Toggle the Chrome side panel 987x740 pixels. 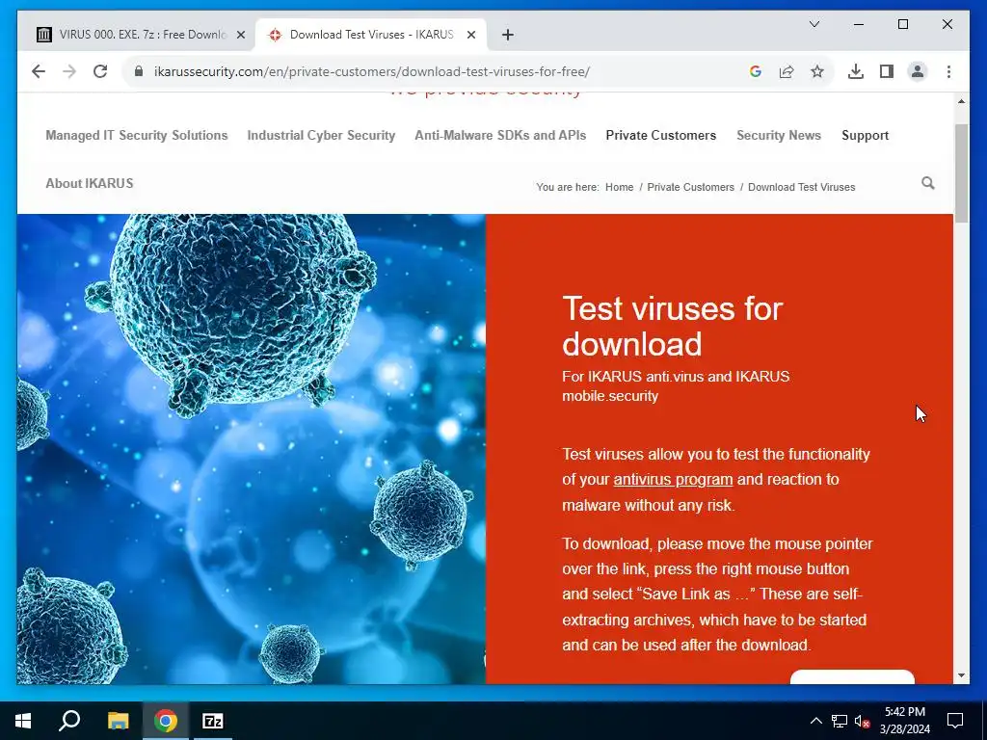[887, 71]
